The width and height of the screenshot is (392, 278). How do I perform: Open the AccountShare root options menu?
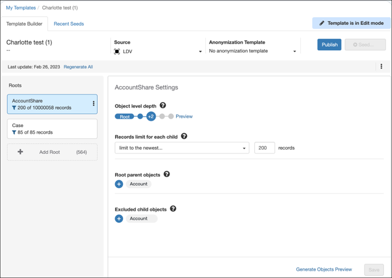(x=94, y=104)
